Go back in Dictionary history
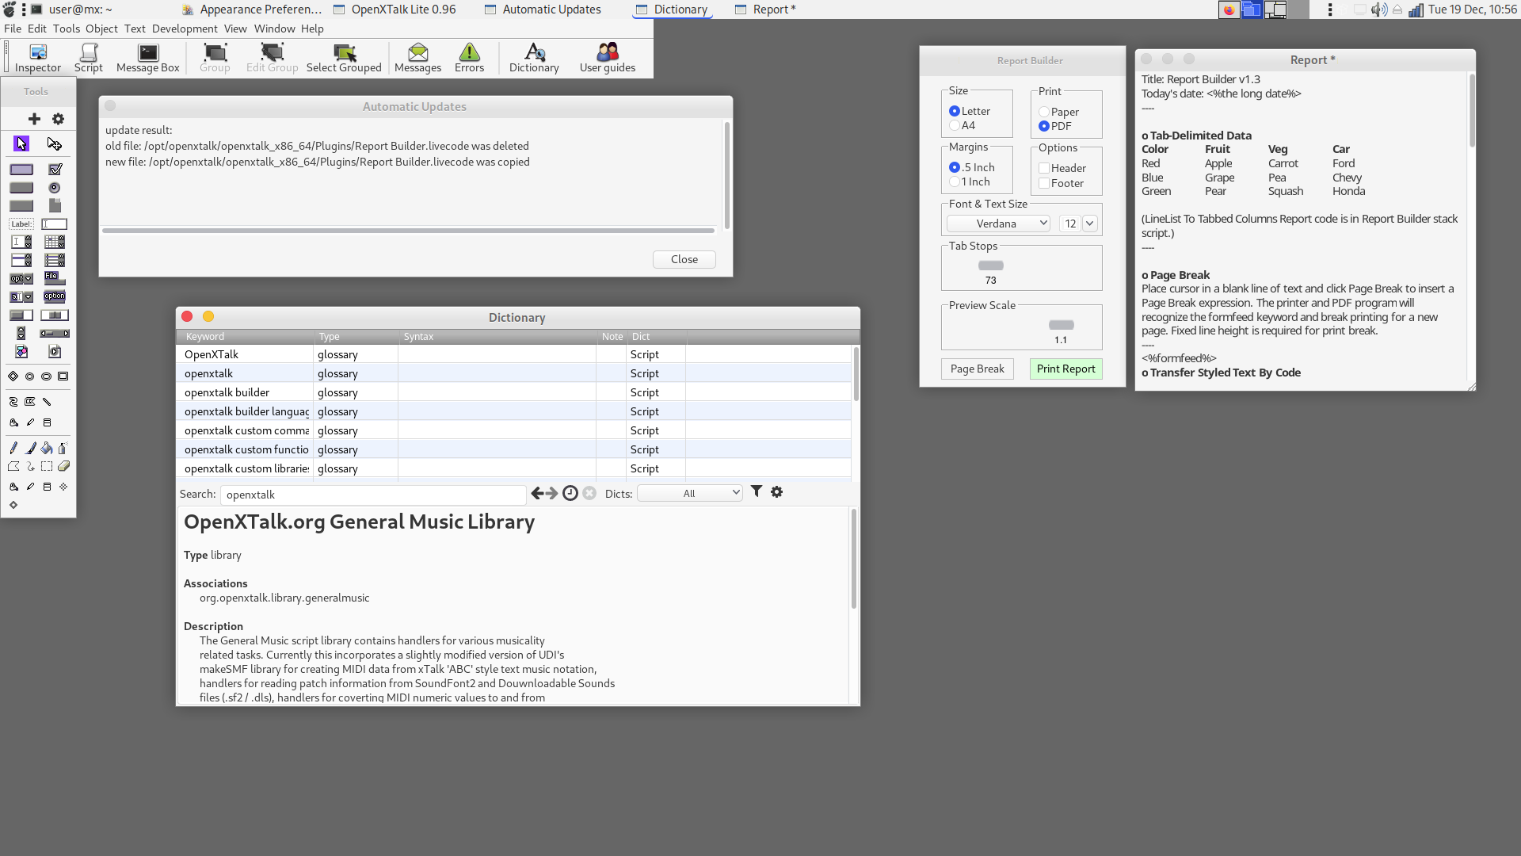 [x=537, y=494]
